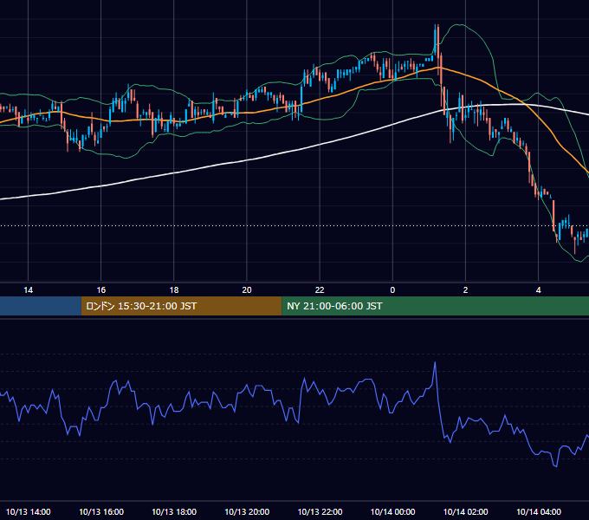Click the '20' hour label on the price chart axis
The image size is (589, 520).
247,290
